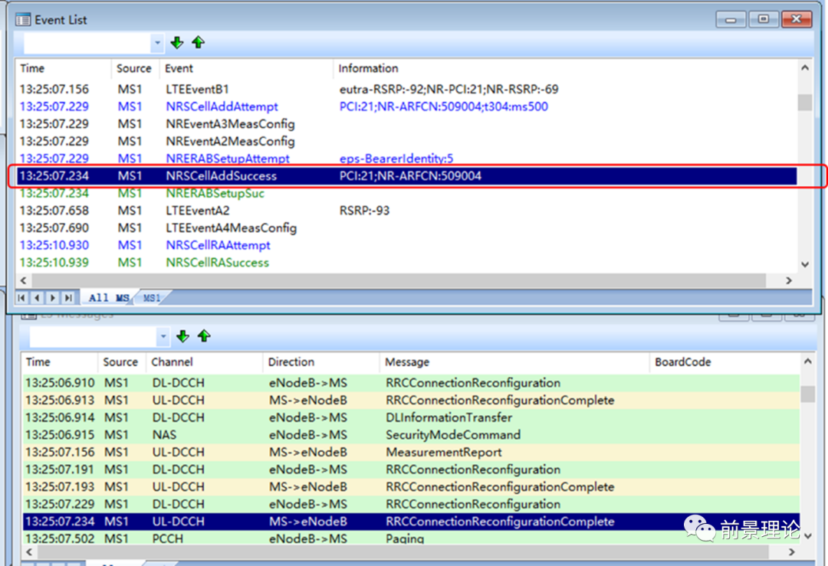Click BoardCode column header
Image resolution: width=828 pixels, height=566 pixels.
[724, 362]
